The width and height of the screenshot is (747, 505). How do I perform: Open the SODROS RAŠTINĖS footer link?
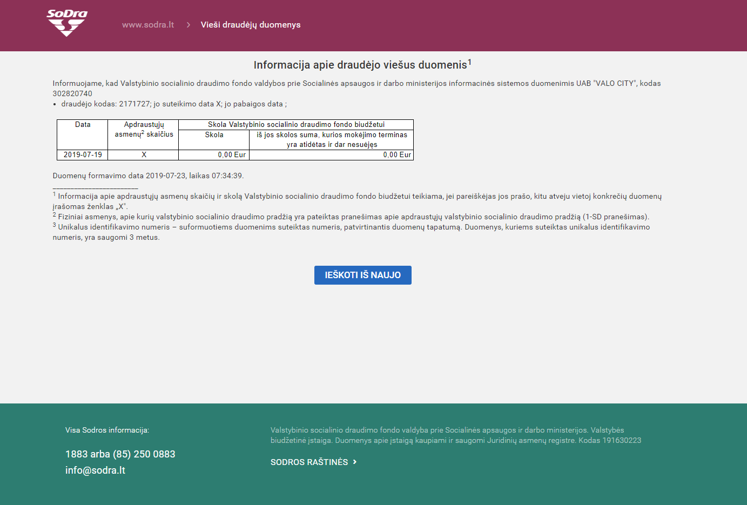pyautogui.click(x=309, y=462)
